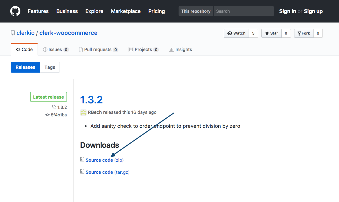Viewport: 339px width, 202px height.
Task: Click the star icon on the Star button
Action: tap(267, 33)
